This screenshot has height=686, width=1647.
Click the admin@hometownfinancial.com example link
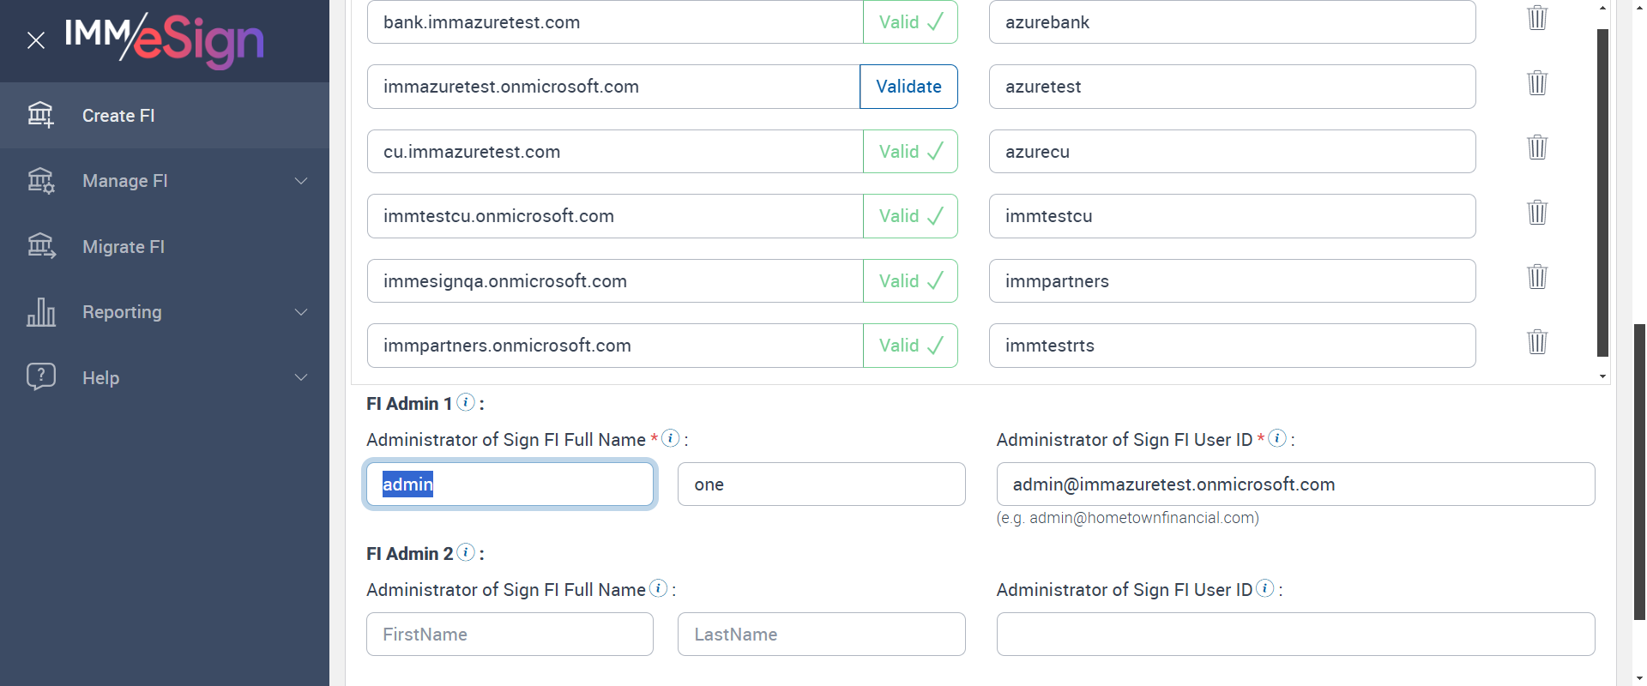tap(1142, 518)
